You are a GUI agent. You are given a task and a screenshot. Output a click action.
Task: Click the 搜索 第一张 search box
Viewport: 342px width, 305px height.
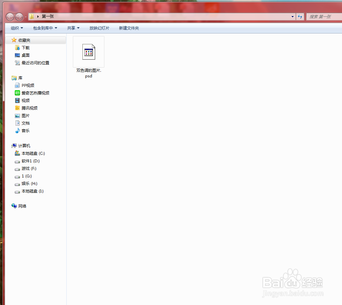tap(324, 17)
